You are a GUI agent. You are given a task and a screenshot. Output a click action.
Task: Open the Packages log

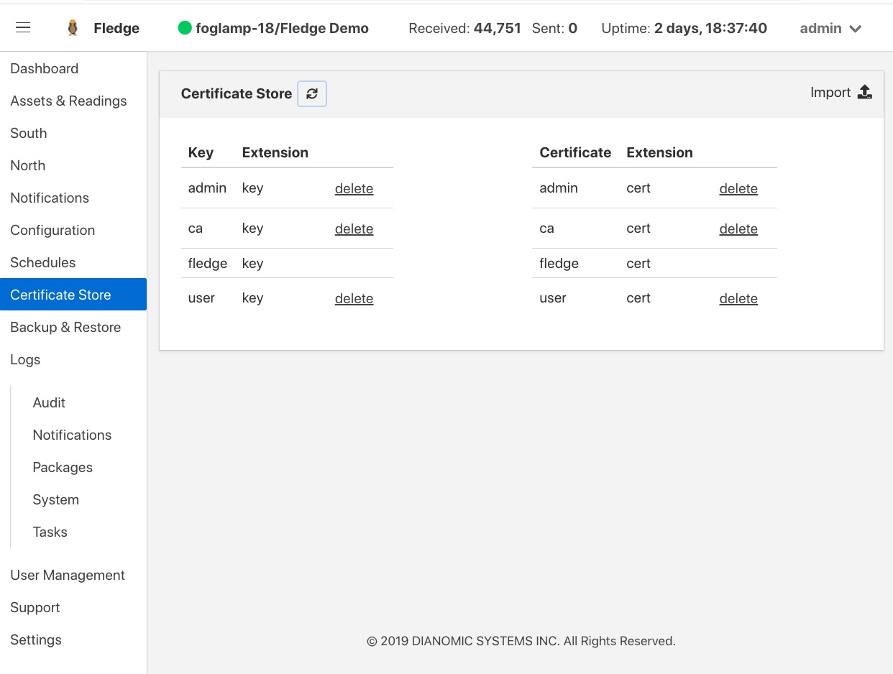[x=63, y=467]
